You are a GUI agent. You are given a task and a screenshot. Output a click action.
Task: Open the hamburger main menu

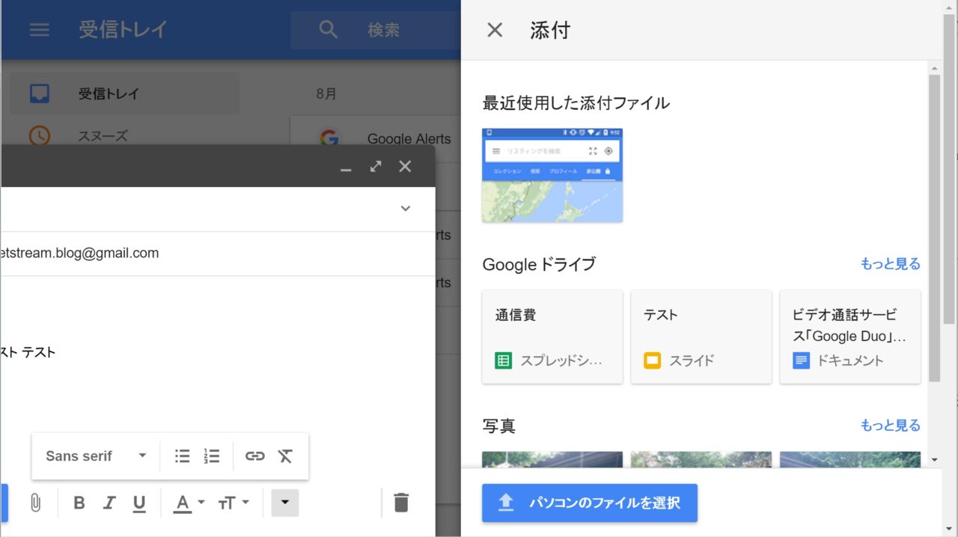pos(39,30)
